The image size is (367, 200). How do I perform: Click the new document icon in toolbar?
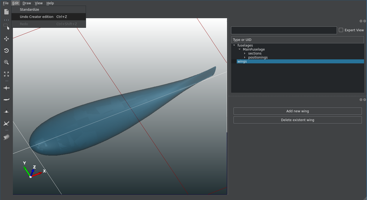[6, 11]
